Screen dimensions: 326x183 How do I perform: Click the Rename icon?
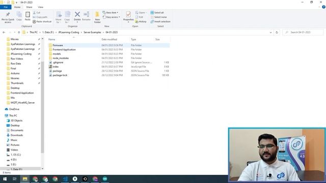click(x=86, y=14)
